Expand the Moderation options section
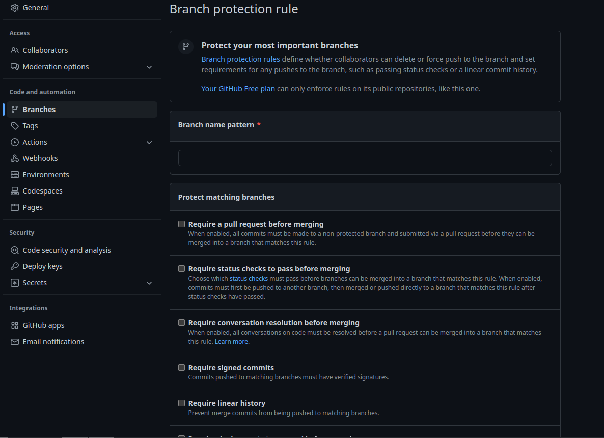 pyautogui.click(x=149, y=67)
